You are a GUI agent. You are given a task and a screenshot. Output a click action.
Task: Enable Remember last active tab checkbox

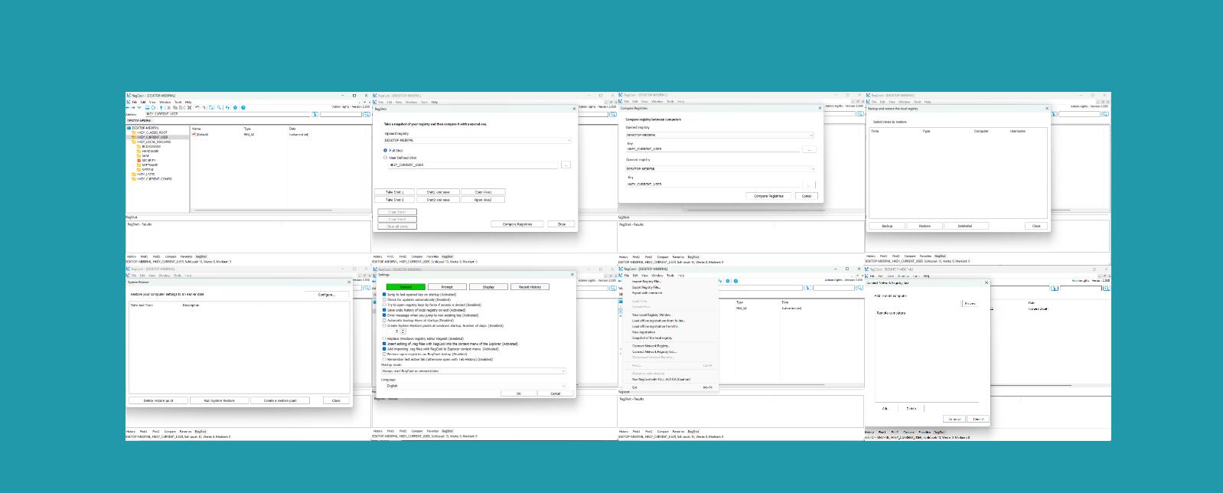click(x=384, y=359)
